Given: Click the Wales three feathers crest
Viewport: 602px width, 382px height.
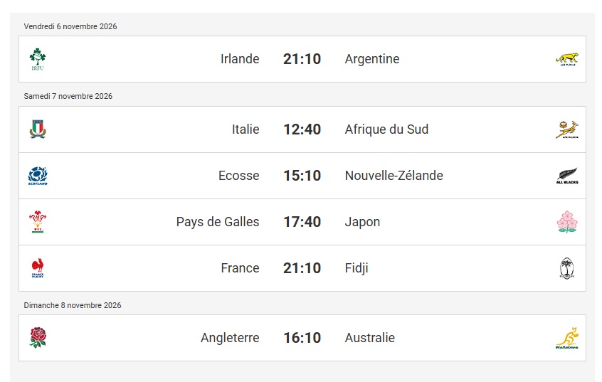Looking at the screenshot, I should pos(38,221).
